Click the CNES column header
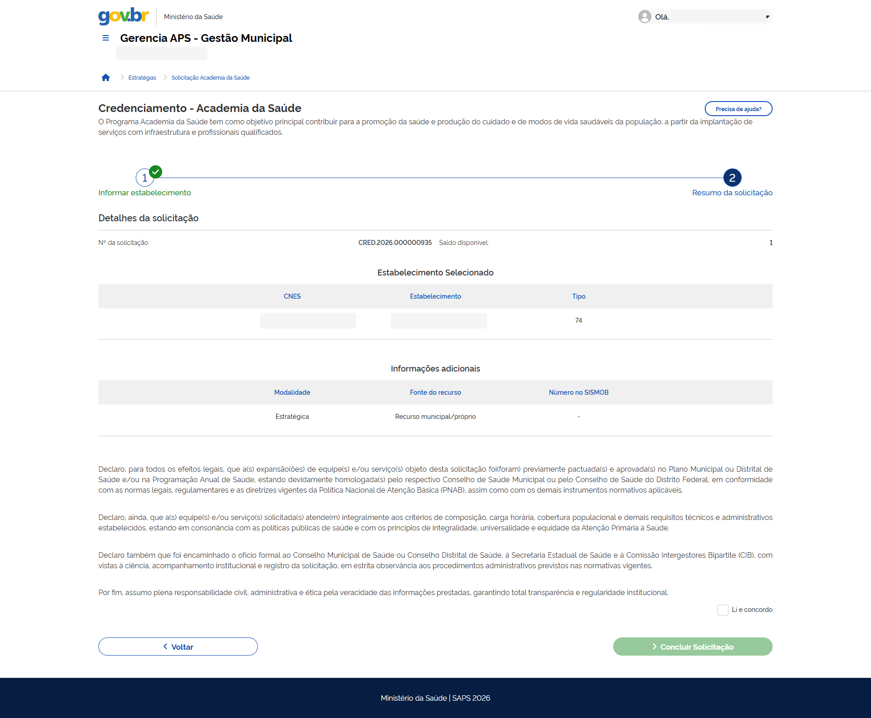 (292, 296)
